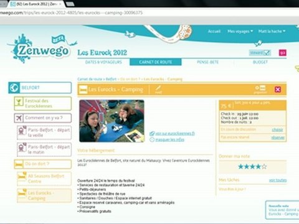Select Paris-Belfort départ la veille
The height and width of the screenshot is (224, 299).
coord(44,133)
